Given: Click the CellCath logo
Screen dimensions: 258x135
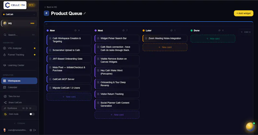Looking at the screenshot, I should point(15,5).
